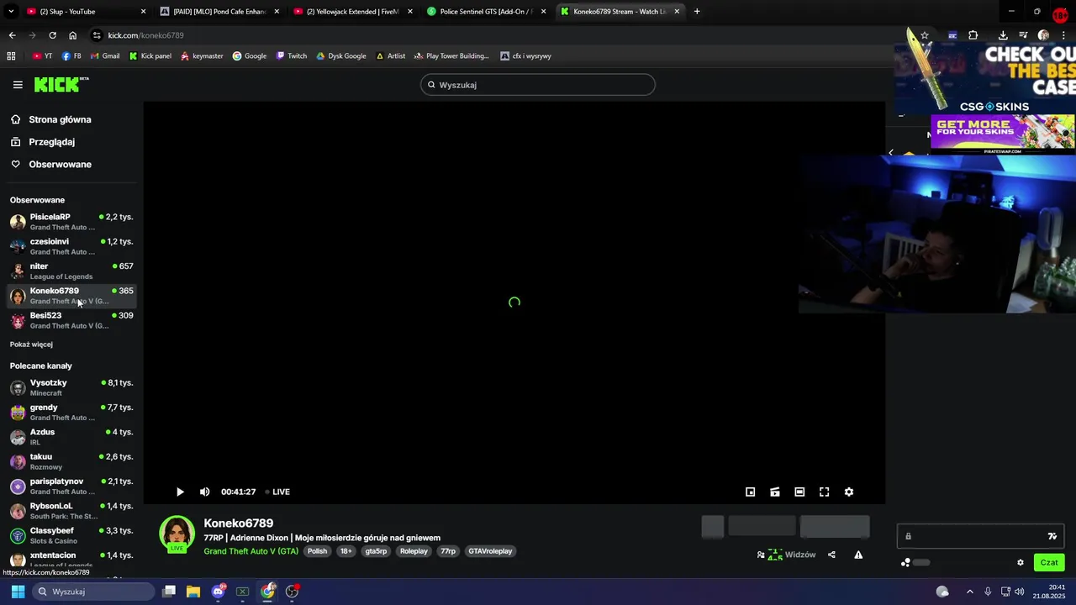This screenshot has height=605, width=1076.
Task: Enable mini player mode icon
Action: coord(751,492)
